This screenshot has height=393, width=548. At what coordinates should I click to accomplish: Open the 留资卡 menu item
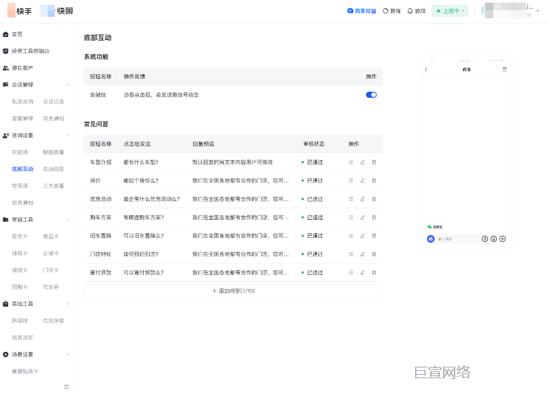tap(20, 237)
